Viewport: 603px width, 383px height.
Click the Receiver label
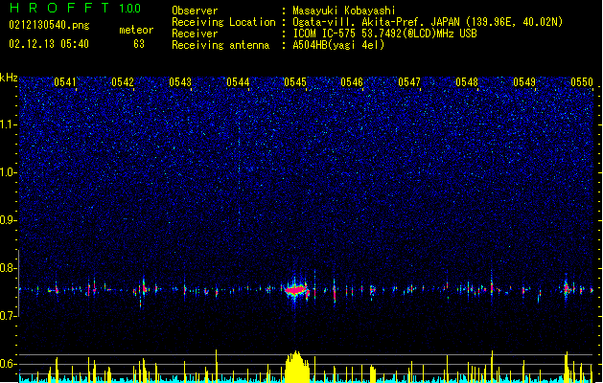click(195, 34)
